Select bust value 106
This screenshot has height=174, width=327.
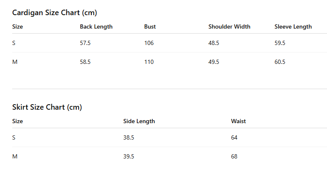coord(149,43)
